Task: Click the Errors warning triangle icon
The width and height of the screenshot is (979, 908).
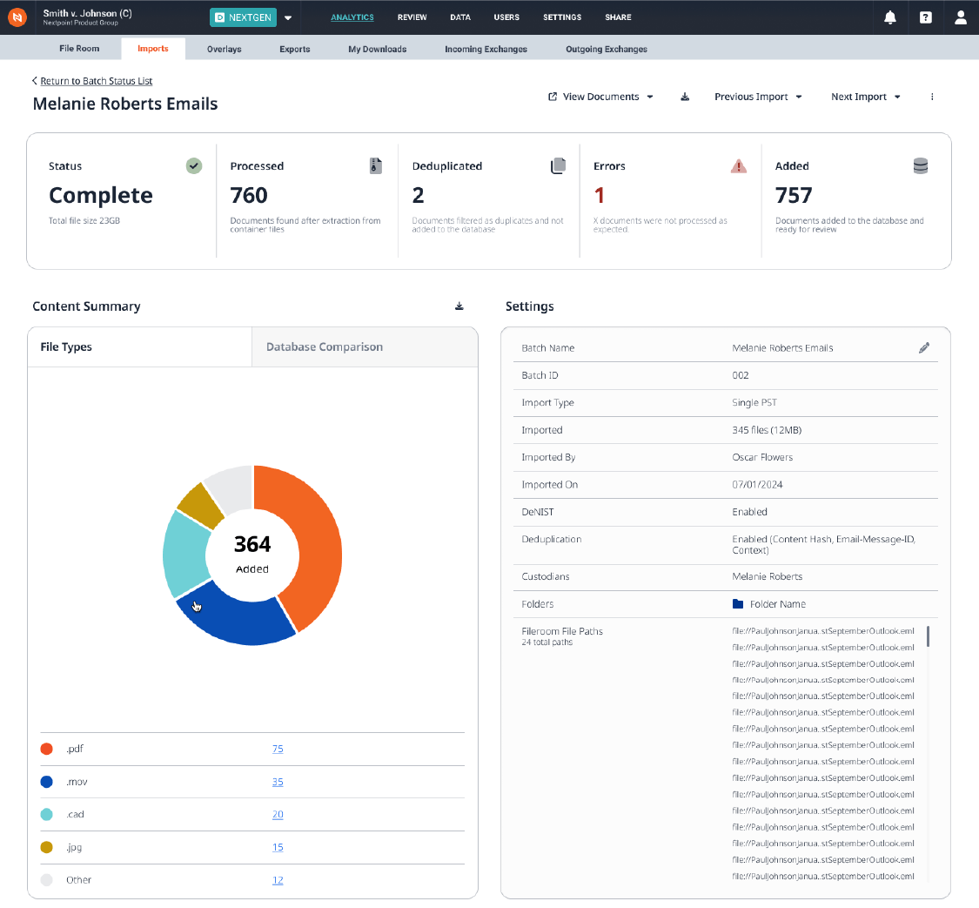Action: (738, 166)
